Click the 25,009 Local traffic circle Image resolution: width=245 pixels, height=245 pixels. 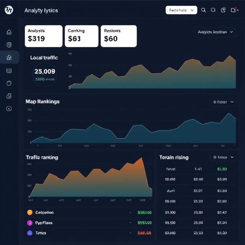coord(45,74)
